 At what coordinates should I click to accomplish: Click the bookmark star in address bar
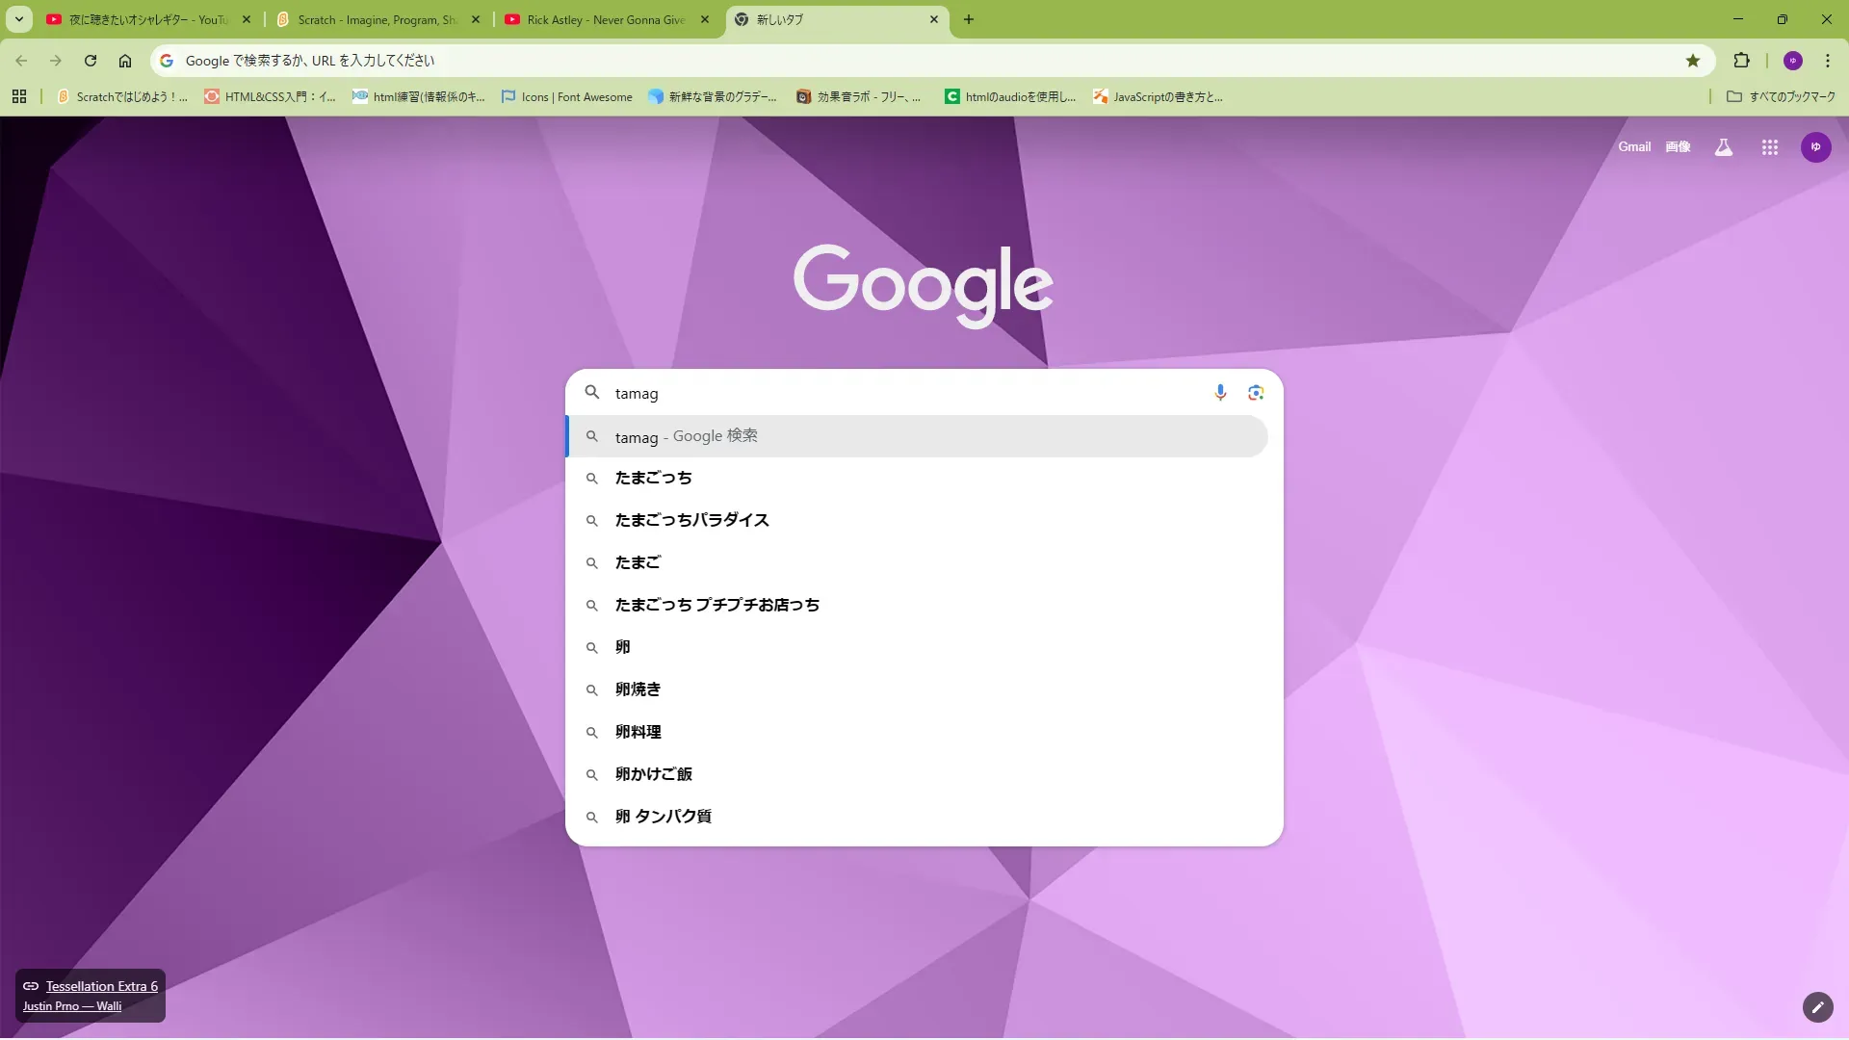click(x=1693, y=61)
